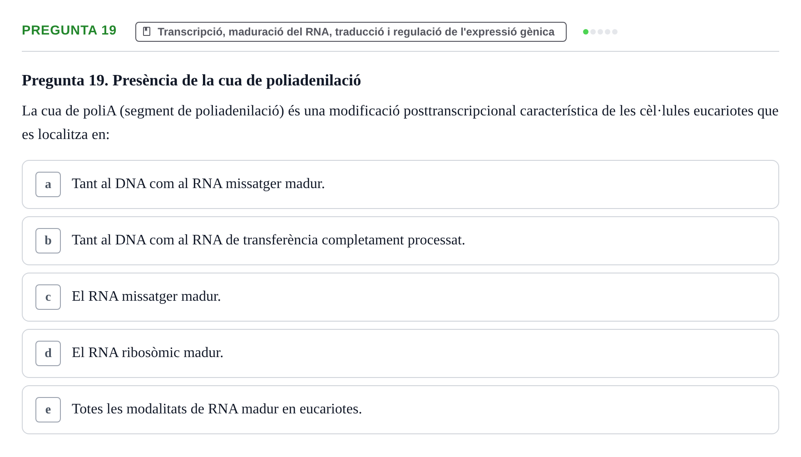The width and height of the screenshot is (801, 457).
Task: Click option text 'Tant al DNA com al RNA missatger madur.'
Action: click(198, 184)
